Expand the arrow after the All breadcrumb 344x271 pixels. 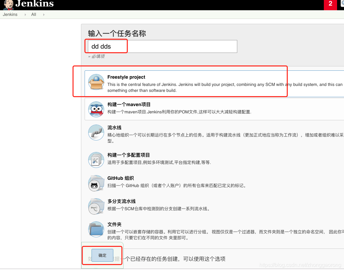[x=44, y=15]
